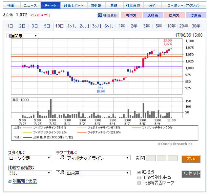Click the orange 表示 button
Viewport: 209px width, 195px height.
[x=191, y=159]
